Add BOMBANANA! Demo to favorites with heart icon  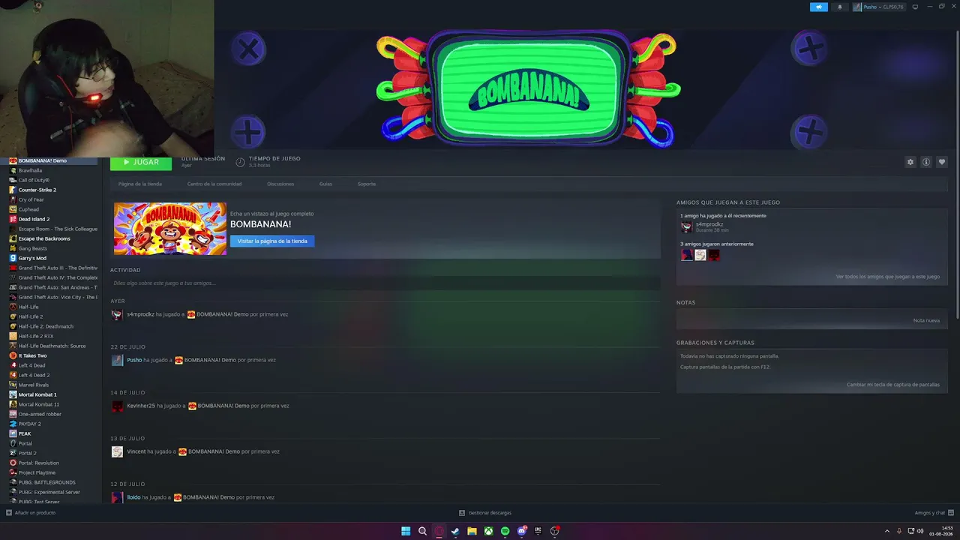(x=942, y=162)
